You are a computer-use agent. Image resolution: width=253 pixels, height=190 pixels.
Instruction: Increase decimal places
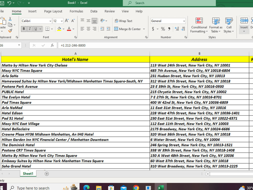177,29
